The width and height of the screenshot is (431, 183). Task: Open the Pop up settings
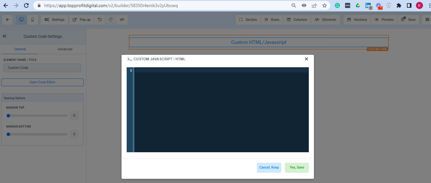tap(81, 20)
